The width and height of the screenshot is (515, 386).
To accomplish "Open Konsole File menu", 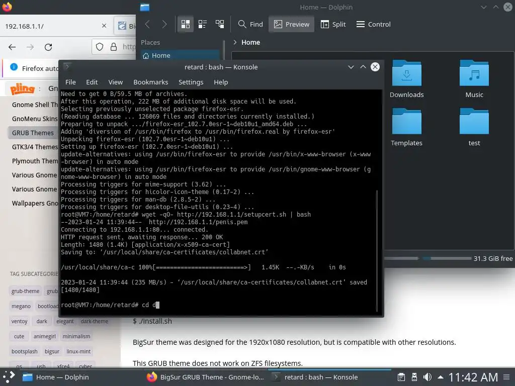I will tap(70, 82).
